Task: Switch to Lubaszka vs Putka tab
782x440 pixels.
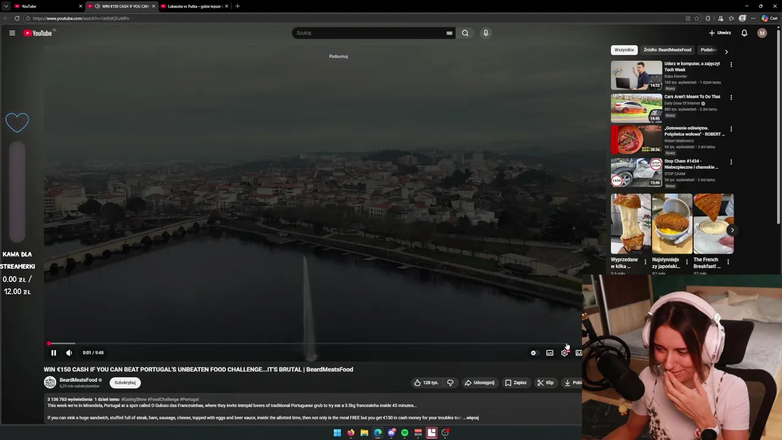Action: [x=194, y=6]
